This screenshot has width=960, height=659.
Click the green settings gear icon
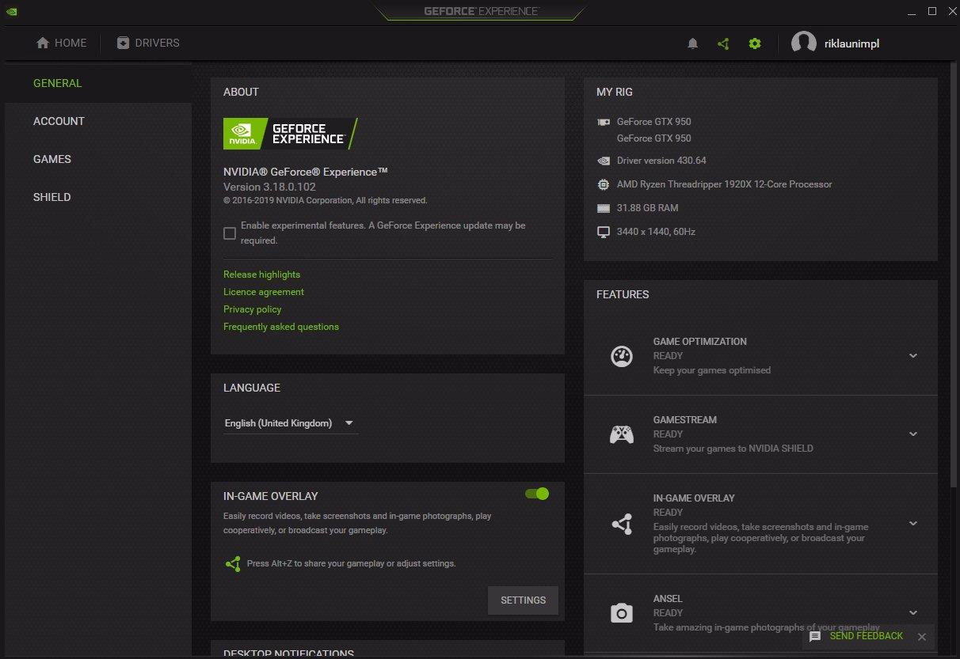pos(755,44)
